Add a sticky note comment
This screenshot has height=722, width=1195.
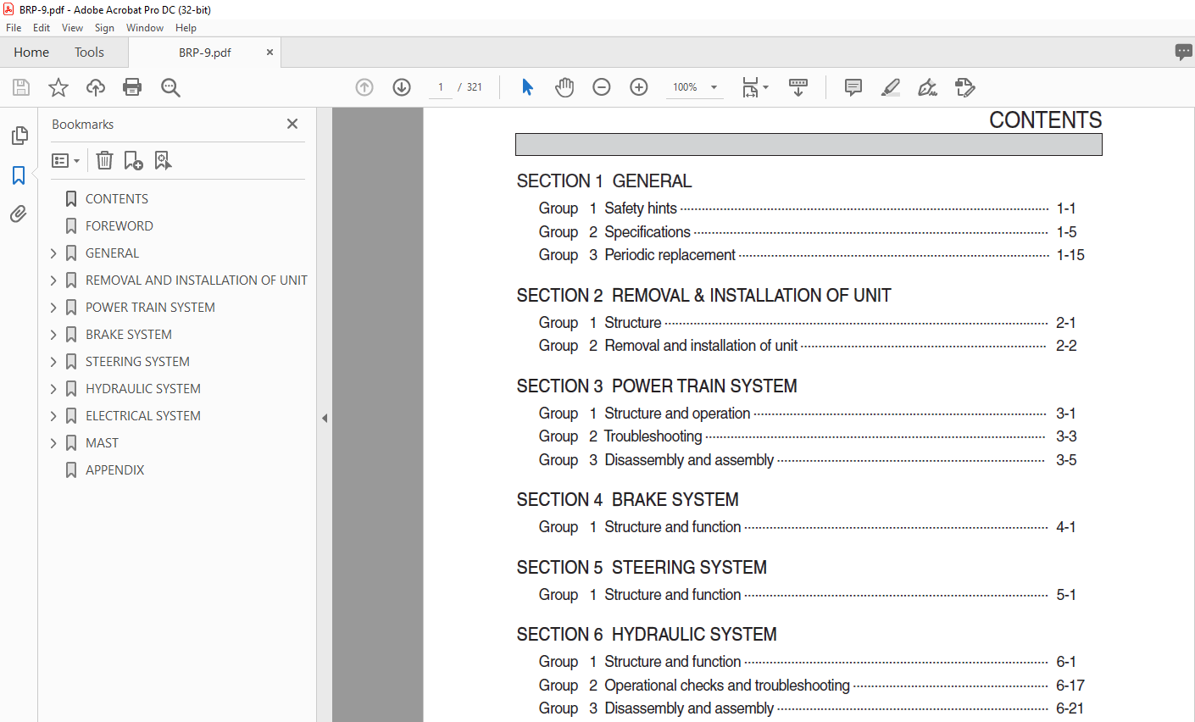[853, 87]
